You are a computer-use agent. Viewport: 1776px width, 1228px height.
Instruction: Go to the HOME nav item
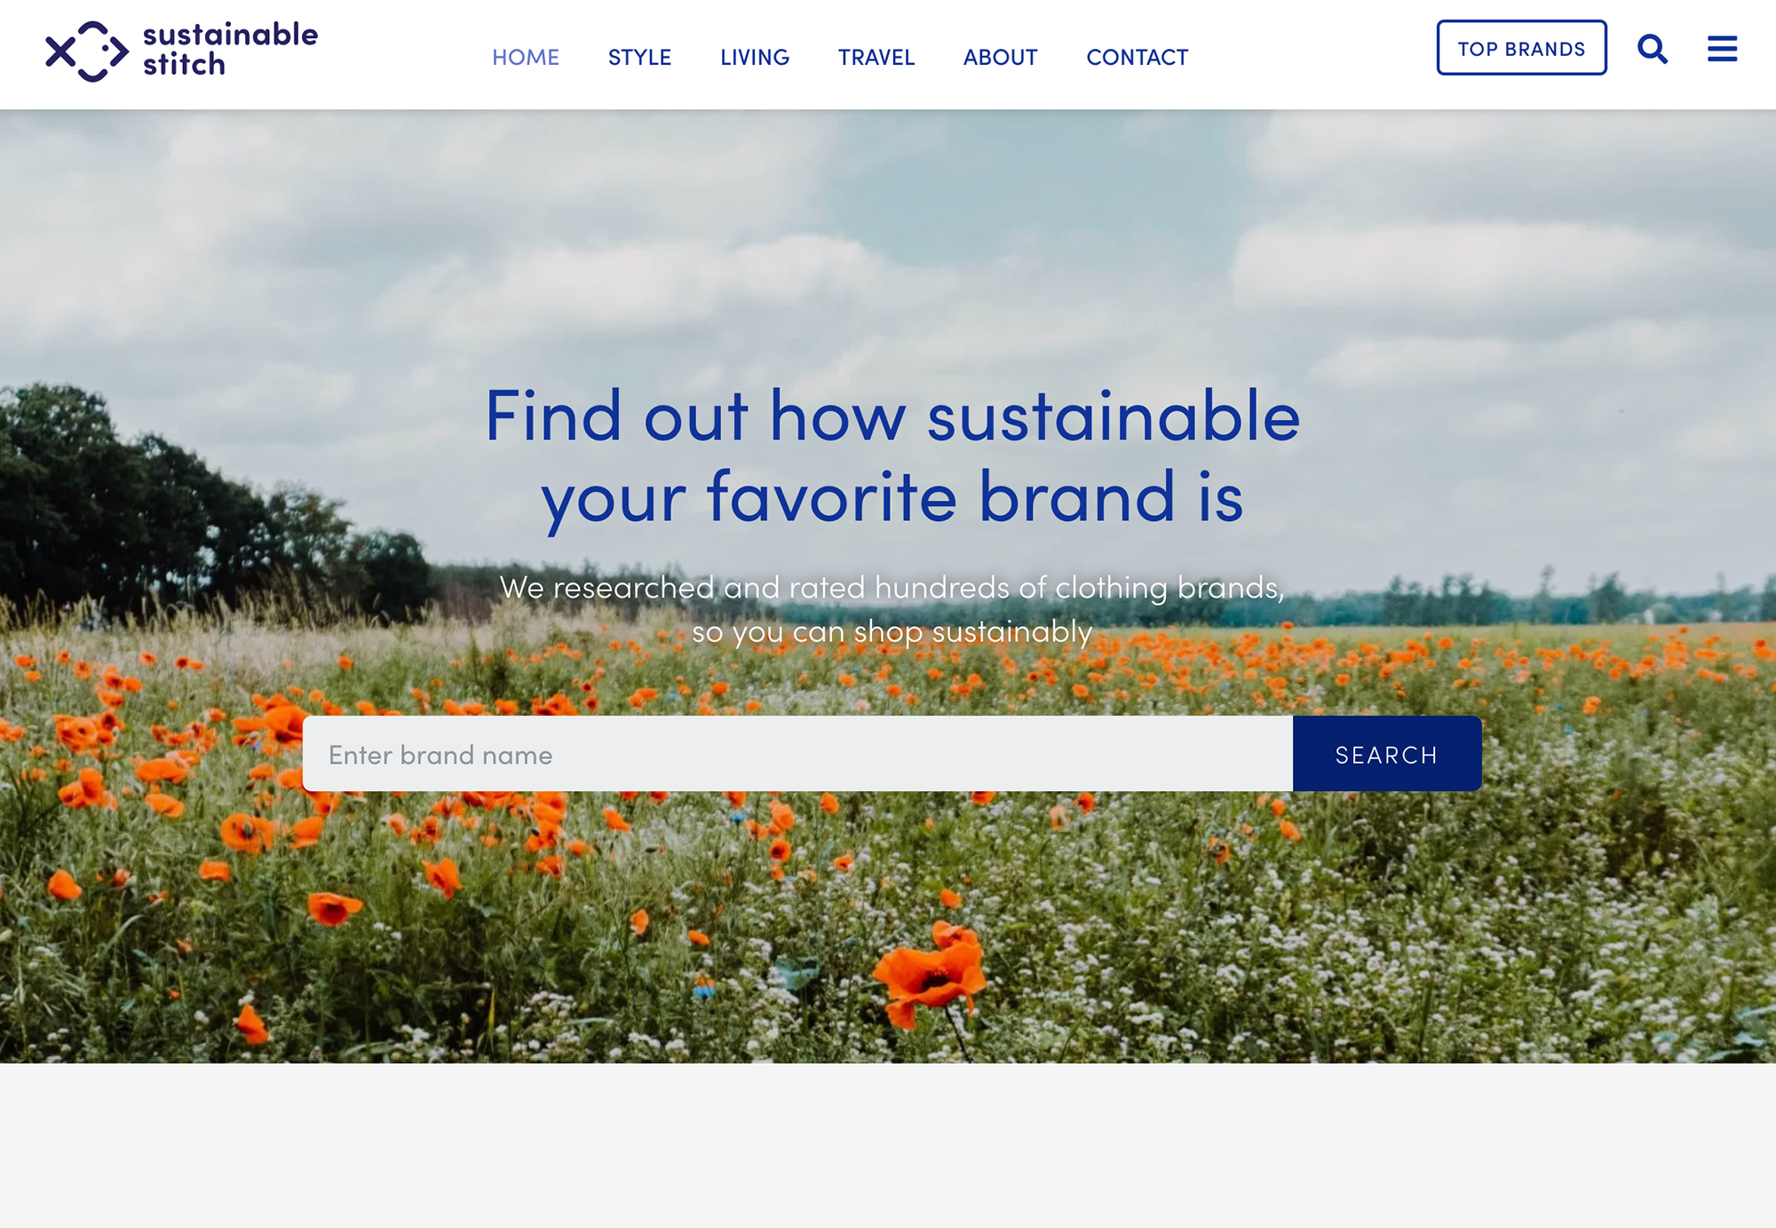526,57
